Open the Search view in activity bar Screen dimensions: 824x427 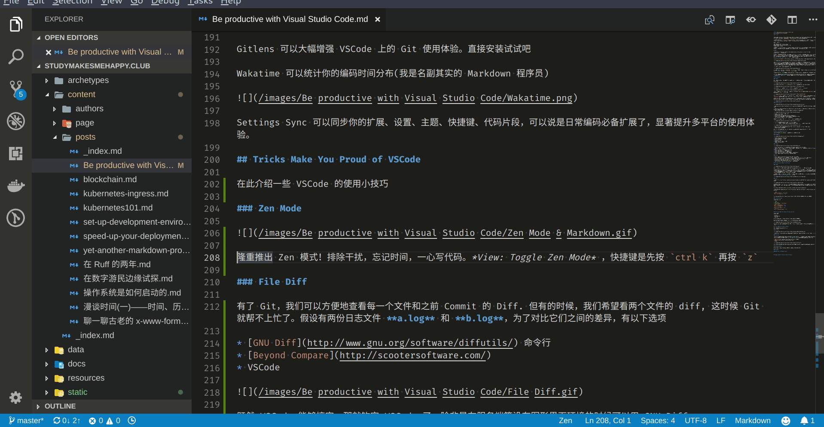pos(16,57)
